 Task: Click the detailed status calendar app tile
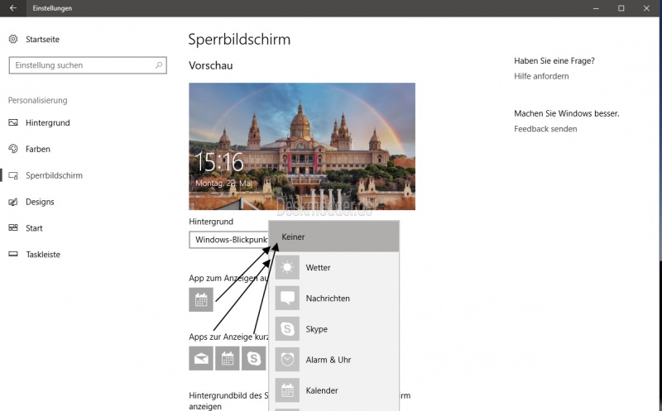201,299
